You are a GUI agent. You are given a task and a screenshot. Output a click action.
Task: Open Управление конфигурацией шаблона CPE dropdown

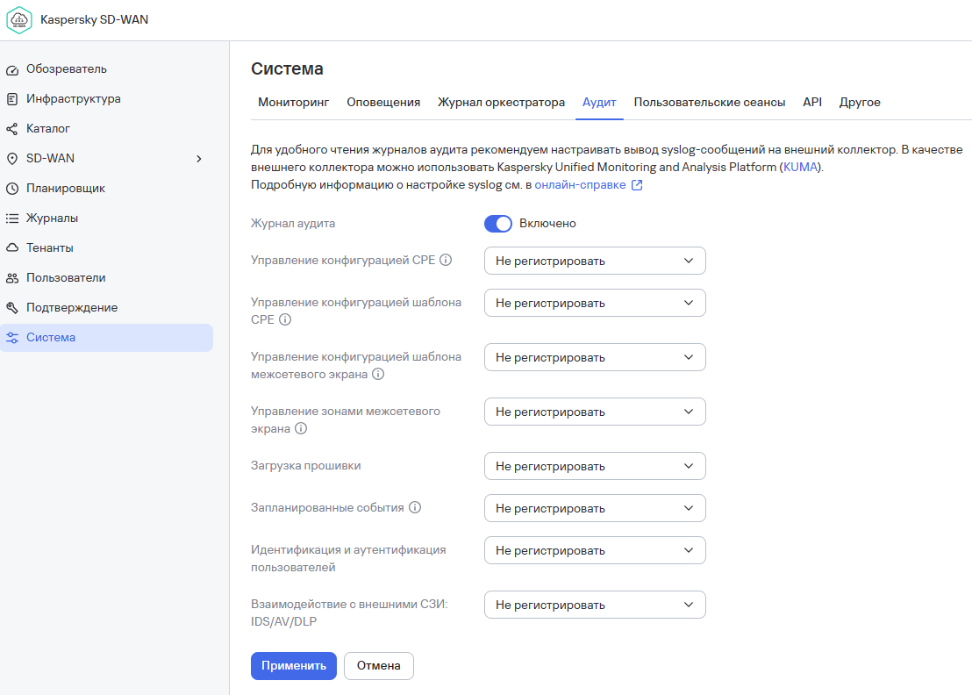click(x=595, y=303)
